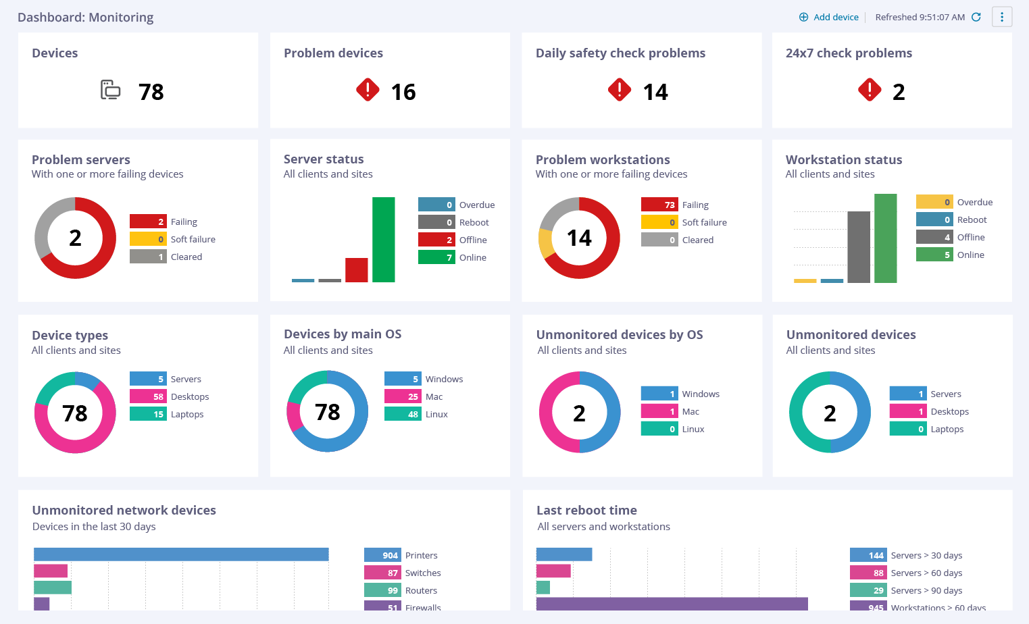The width and height of the screenshot is (1029, 624).
Task: Select Switches 87 legend entry
Action: click(x=403, y=573)
